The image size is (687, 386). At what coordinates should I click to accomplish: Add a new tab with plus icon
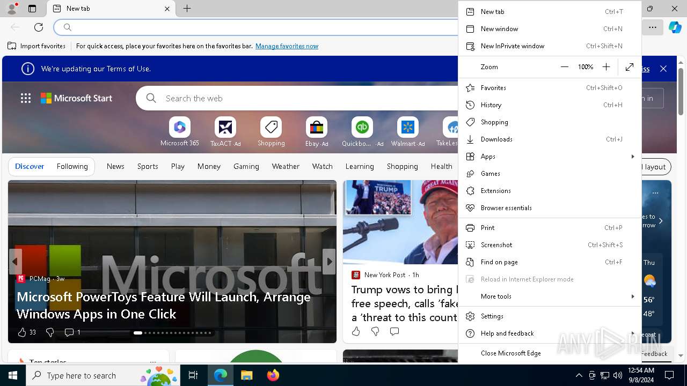(187, 9)
